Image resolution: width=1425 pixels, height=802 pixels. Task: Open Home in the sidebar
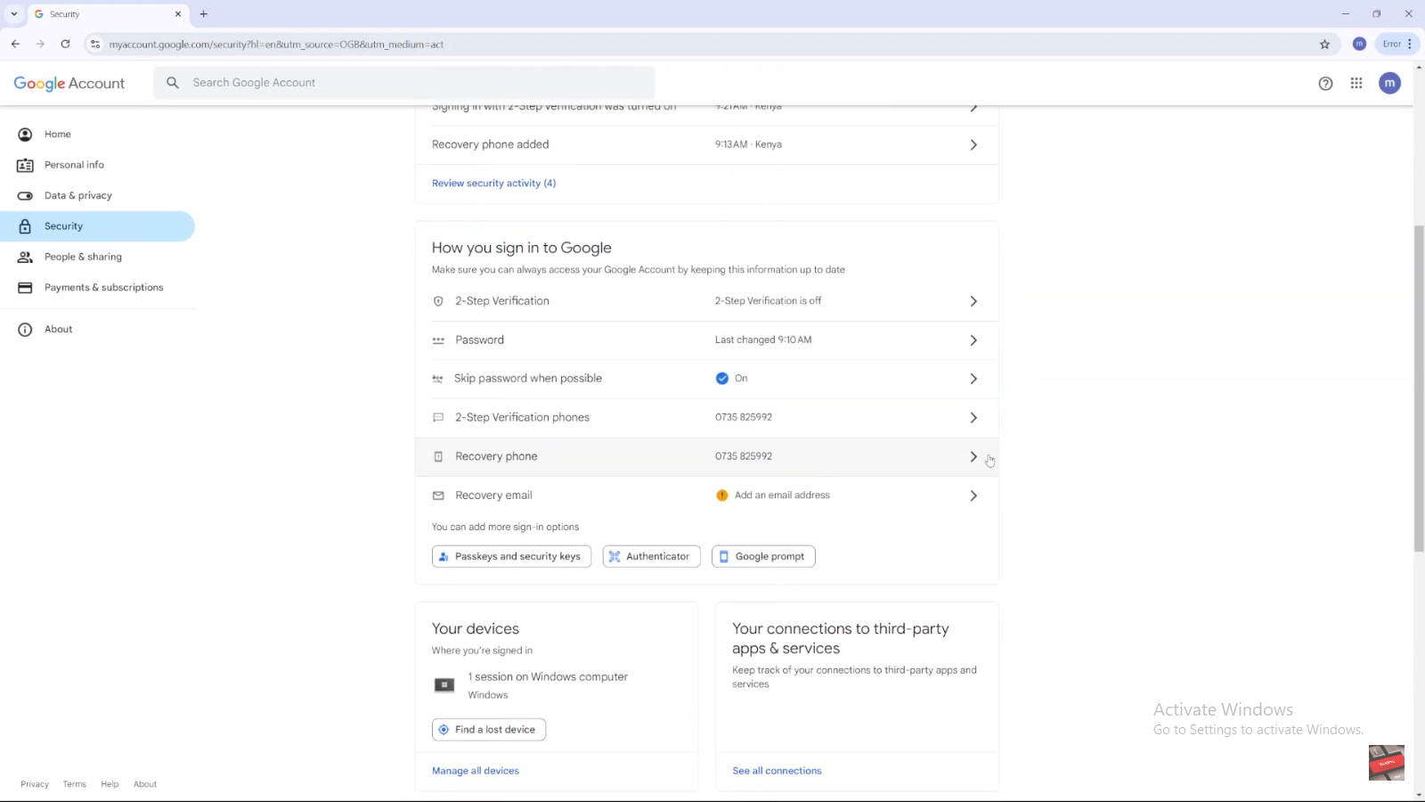pos(57,135)
